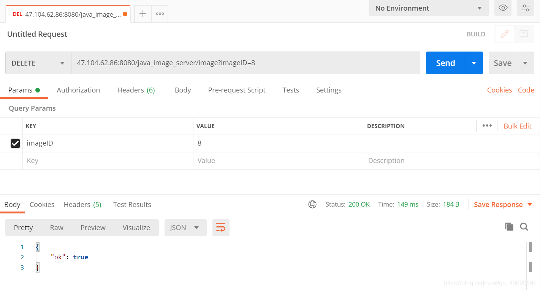Open the request Body tab
Image resolution: width=540 pixels, height=290 pixels.
click(x=183, y=90)
